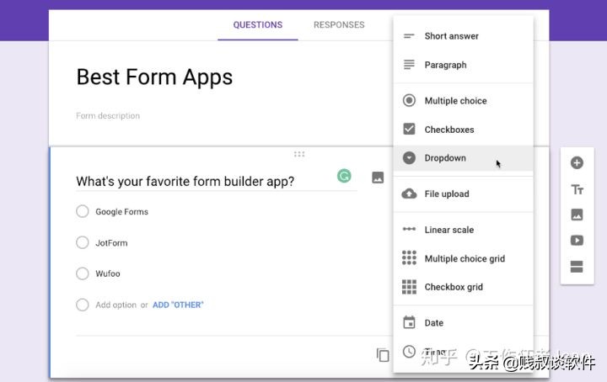Click ADD "OTHER" link
The image size is (607, 382).
178,305
